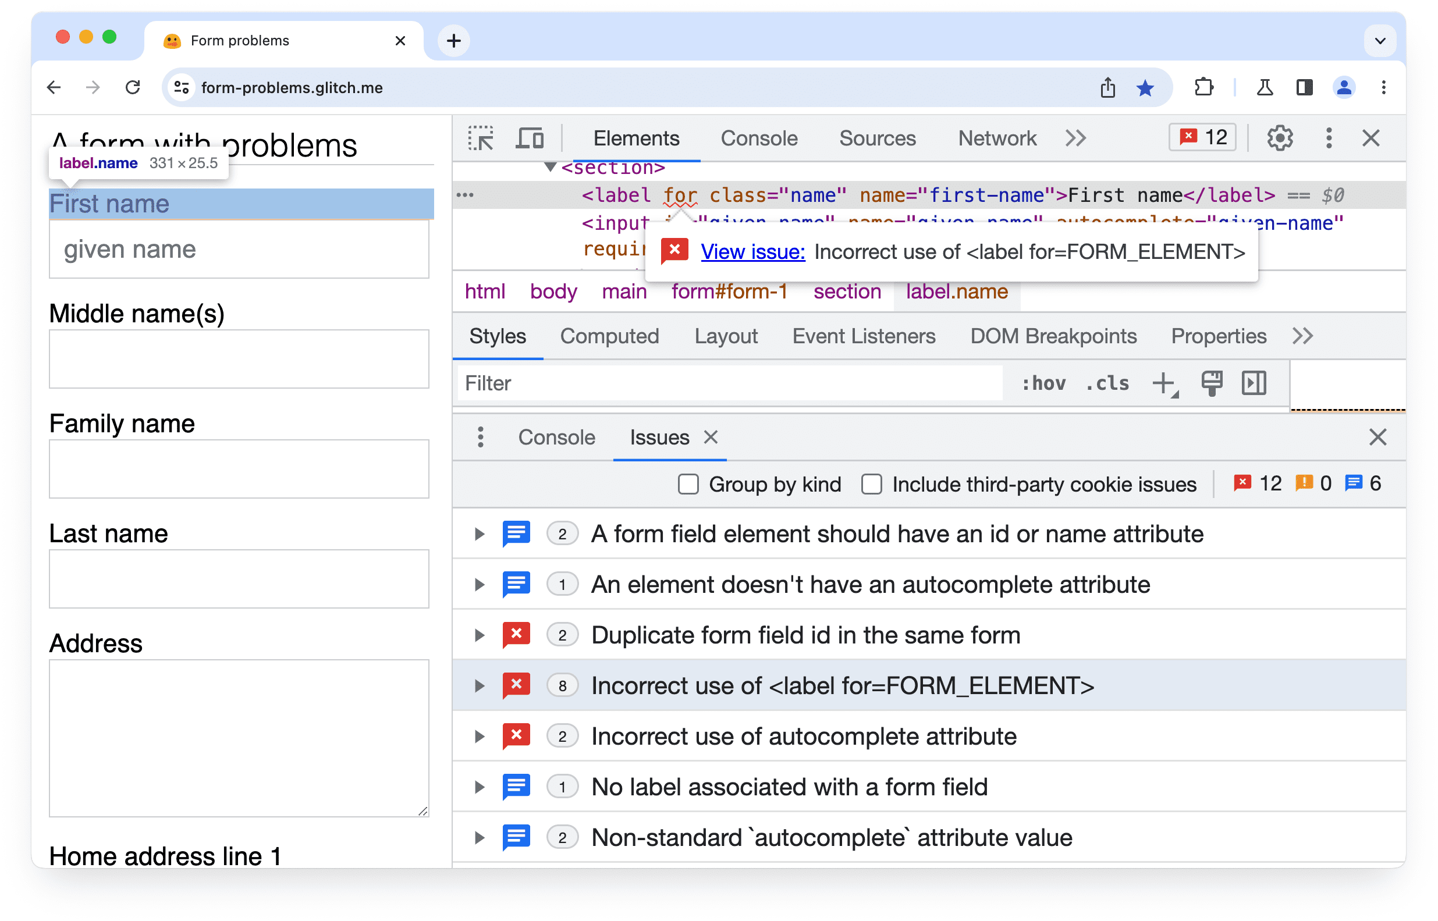This screenshot has width=1438, height=921.
Task: Click the device toolbar toggle icon
Action: tap(530, 138)
